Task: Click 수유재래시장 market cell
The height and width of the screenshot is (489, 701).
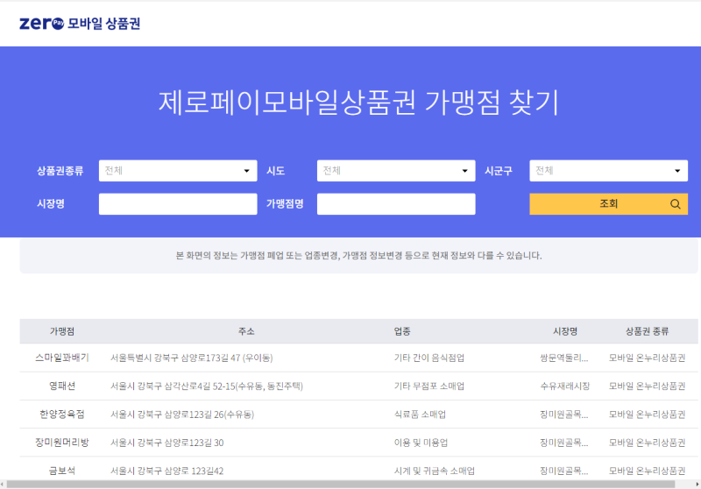Action: coord(565,386)
